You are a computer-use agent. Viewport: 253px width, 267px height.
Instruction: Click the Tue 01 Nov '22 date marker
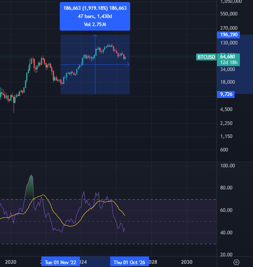click(x=61, y=263)
